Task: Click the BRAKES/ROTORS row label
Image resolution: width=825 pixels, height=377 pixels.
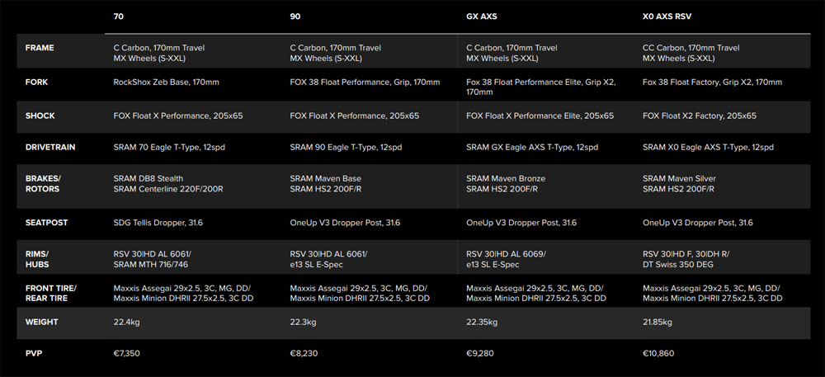Action: point(43,183)
